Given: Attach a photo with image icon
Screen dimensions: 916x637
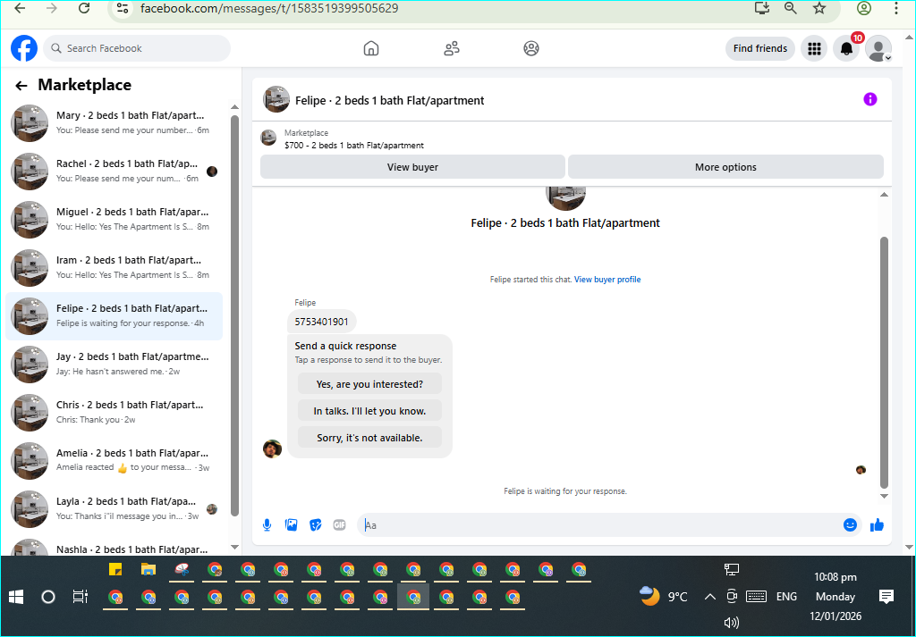Looking at the screenshot, I should tap(291, 525).
